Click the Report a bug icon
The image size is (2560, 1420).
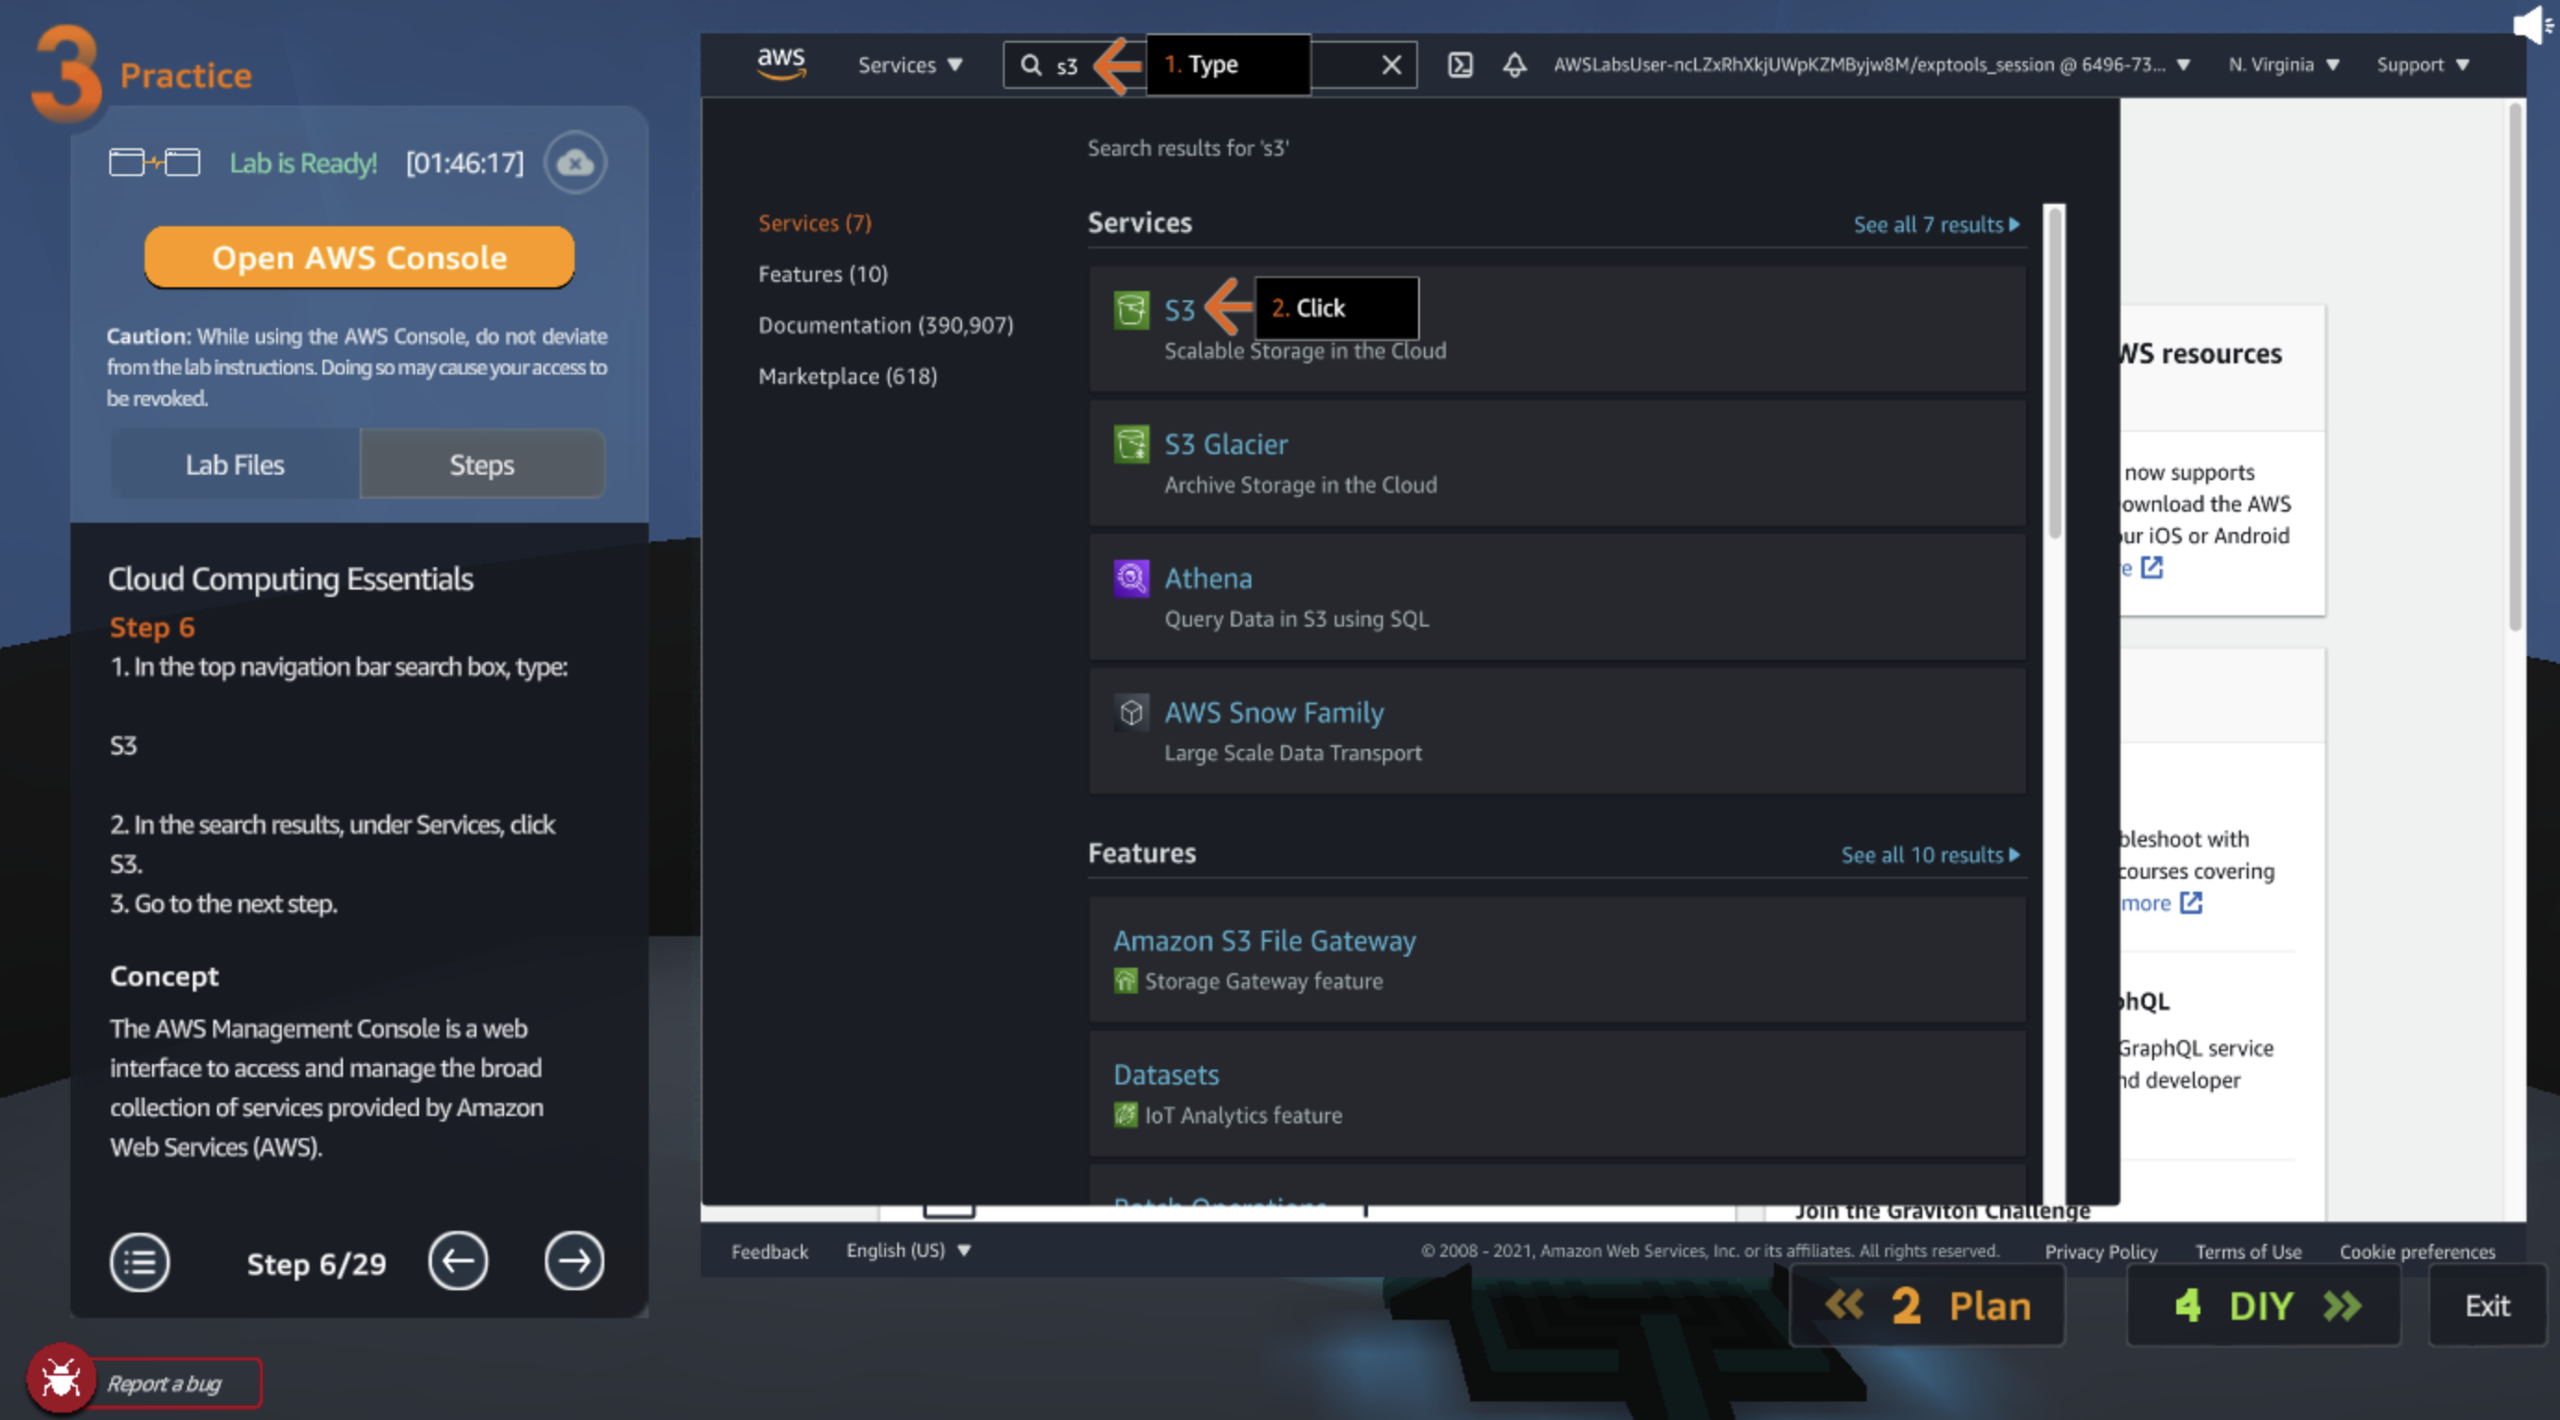point(60,1380)
